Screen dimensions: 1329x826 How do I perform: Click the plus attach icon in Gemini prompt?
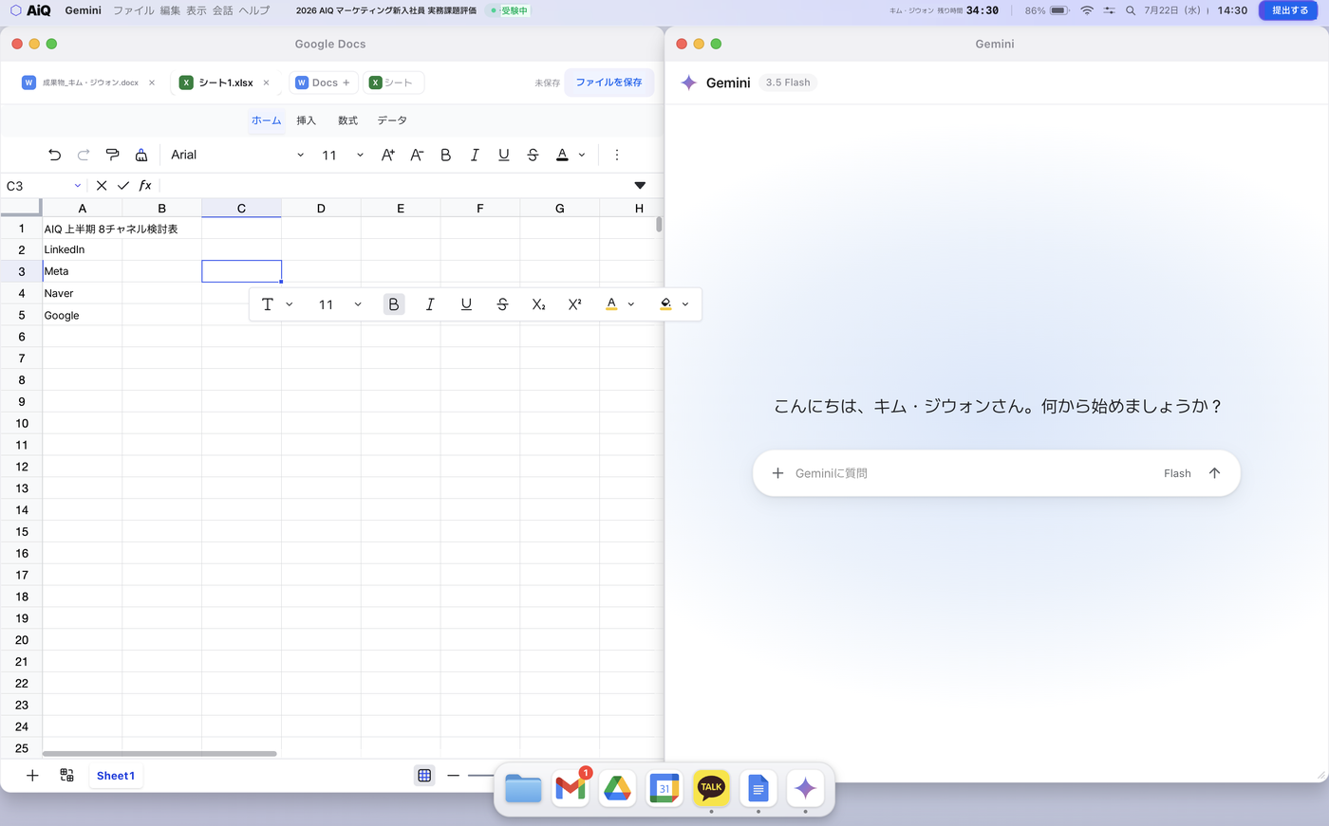(777, 473)
